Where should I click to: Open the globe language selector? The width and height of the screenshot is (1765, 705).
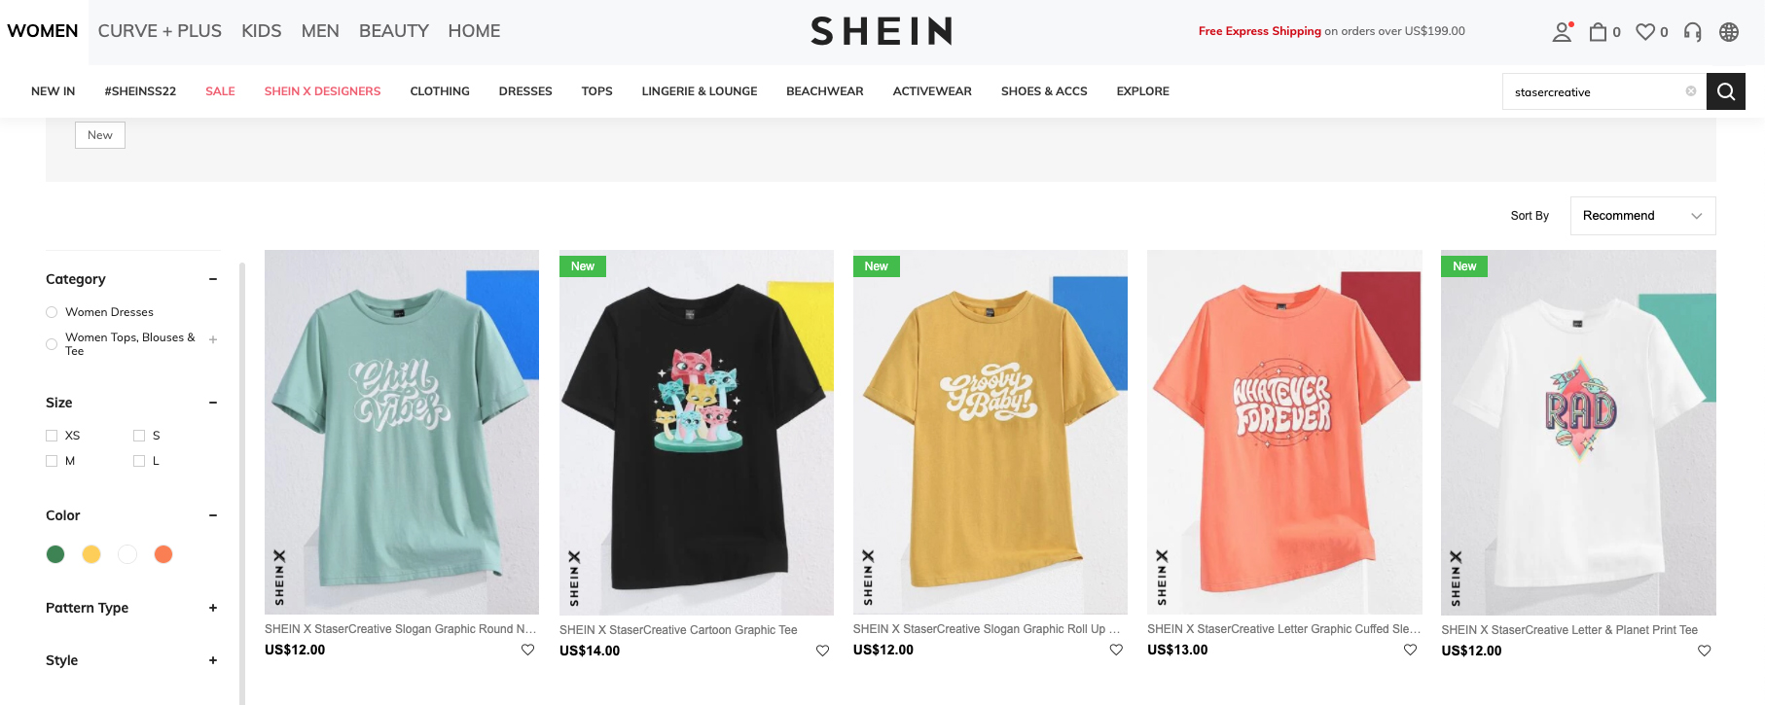click(1729, 32)
